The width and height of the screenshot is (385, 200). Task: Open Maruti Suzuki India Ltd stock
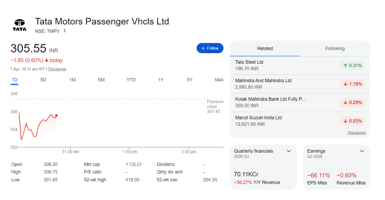pyautogui.click(x=258, y=118)
